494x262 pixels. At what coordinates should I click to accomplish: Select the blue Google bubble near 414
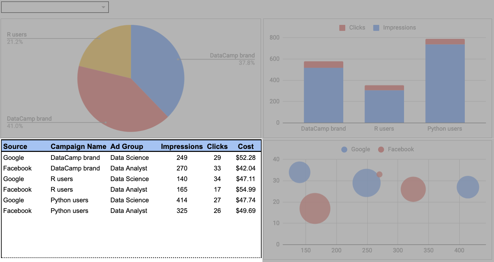click(x=468, y=187)
